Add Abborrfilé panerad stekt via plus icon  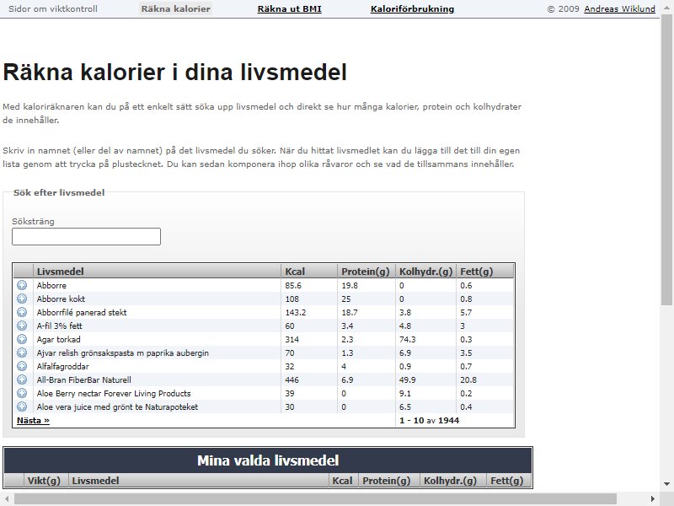(x=22, y=312)
